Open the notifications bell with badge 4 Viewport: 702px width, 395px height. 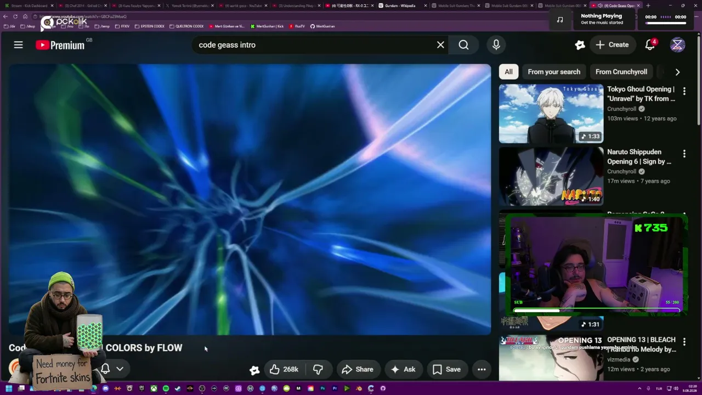650,45
